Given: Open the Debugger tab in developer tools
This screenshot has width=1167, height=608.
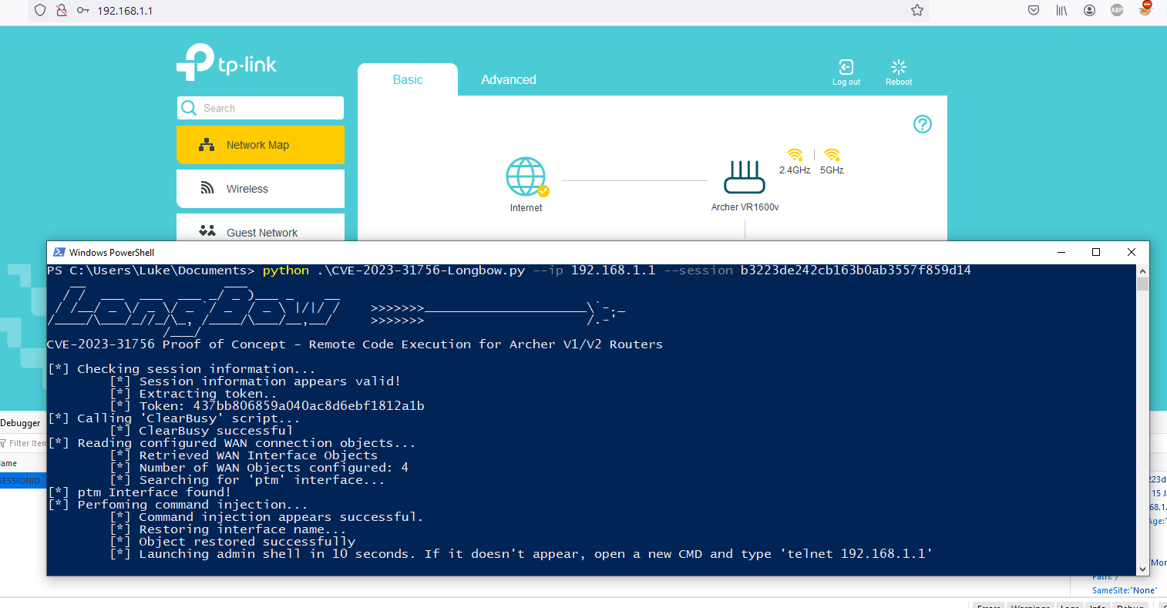Looking at the screenshot, I should pos(21,423).
